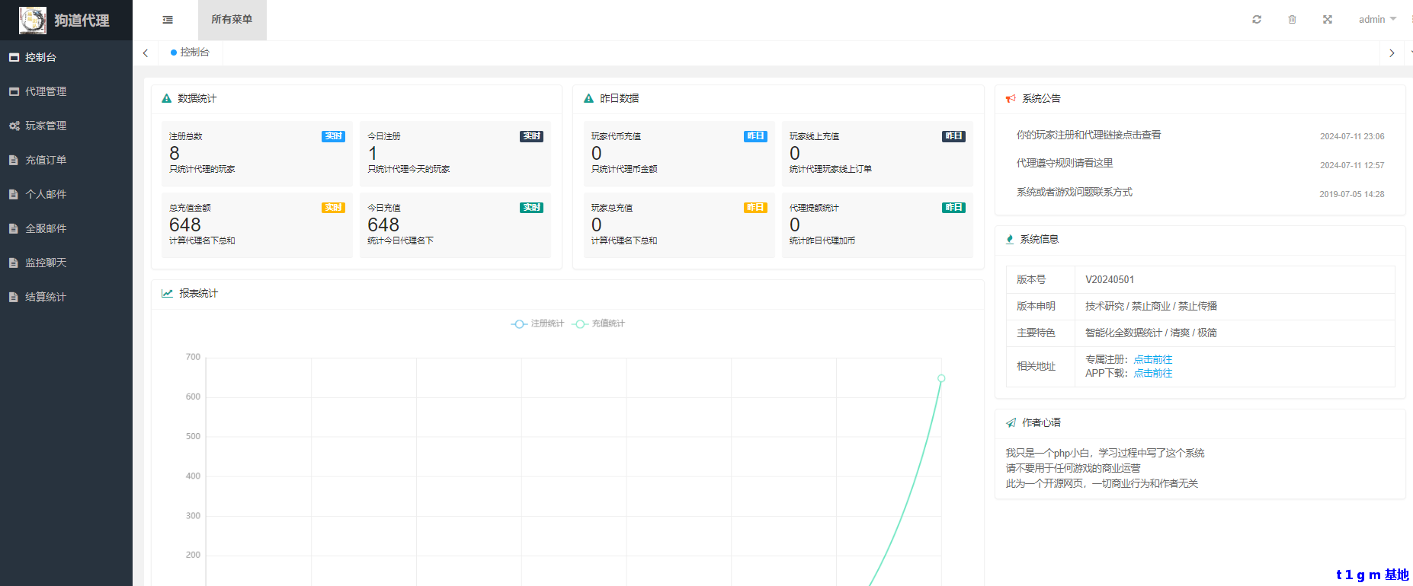
Task: Toggle the 充值统计 chart legend series
Action: (598, 323)
